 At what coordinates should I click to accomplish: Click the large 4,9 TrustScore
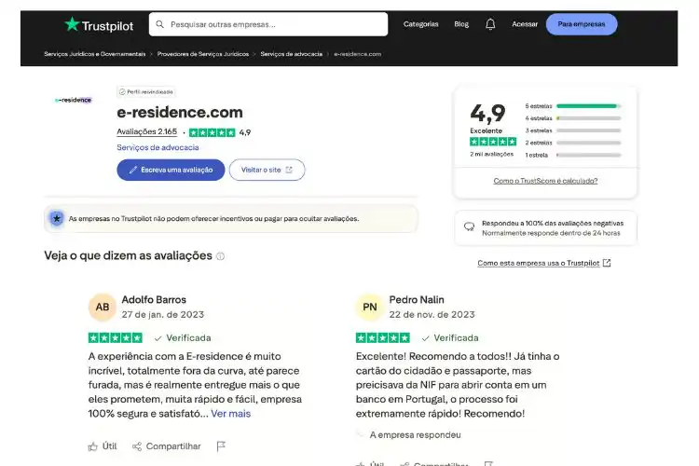tap(487, 113)
